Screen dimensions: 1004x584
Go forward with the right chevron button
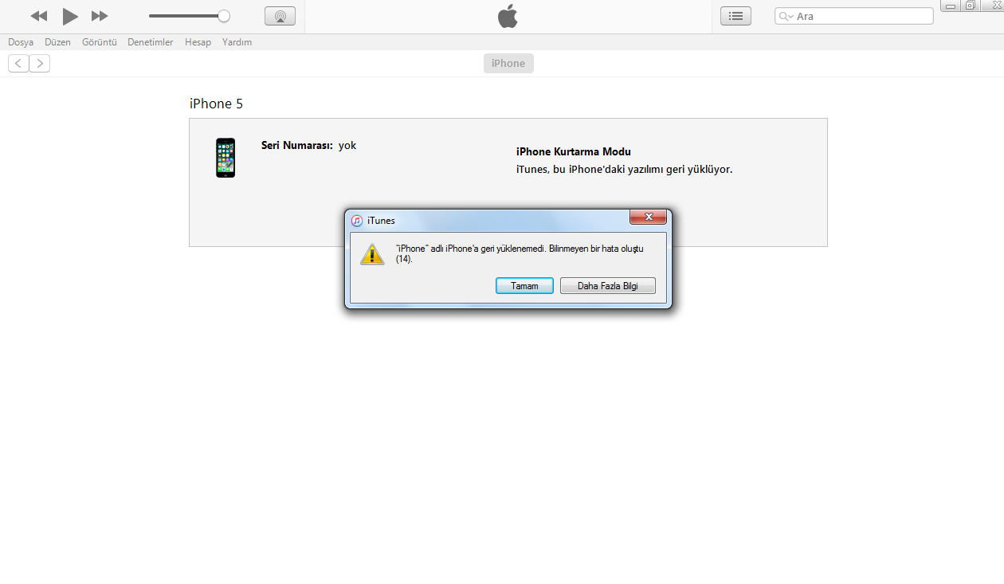click(40, 64)
